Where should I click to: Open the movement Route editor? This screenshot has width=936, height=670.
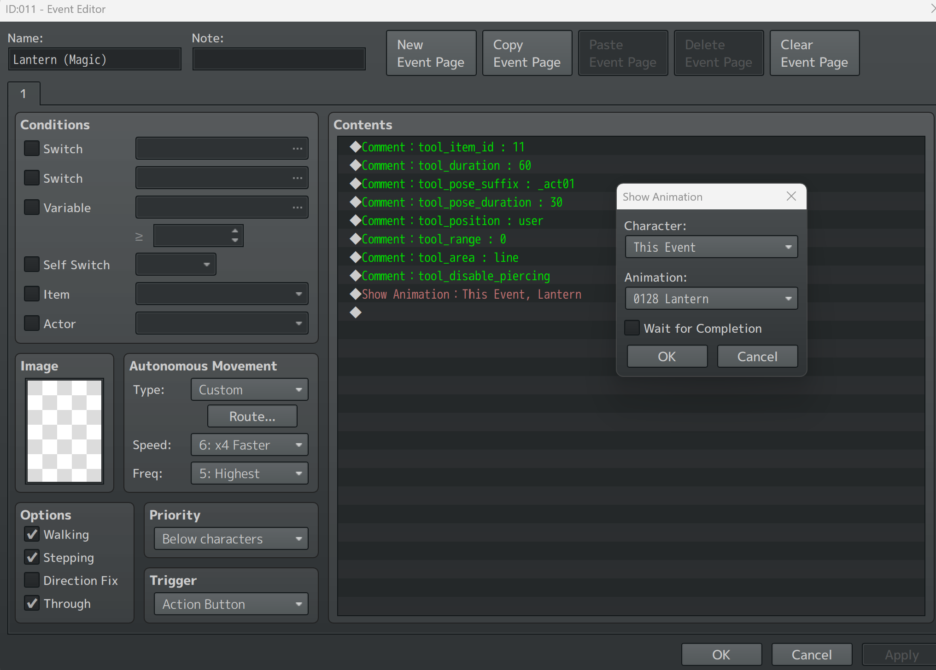click(252, 416)
